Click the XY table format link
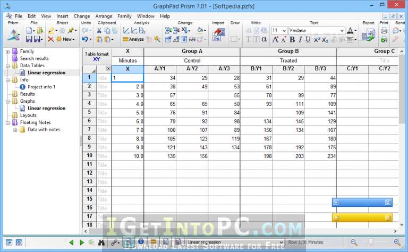The image size is (408, 252). point(97,59)
